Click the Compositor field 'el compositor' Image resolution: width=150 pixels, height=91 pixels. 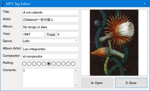click(x=50, y=56)
